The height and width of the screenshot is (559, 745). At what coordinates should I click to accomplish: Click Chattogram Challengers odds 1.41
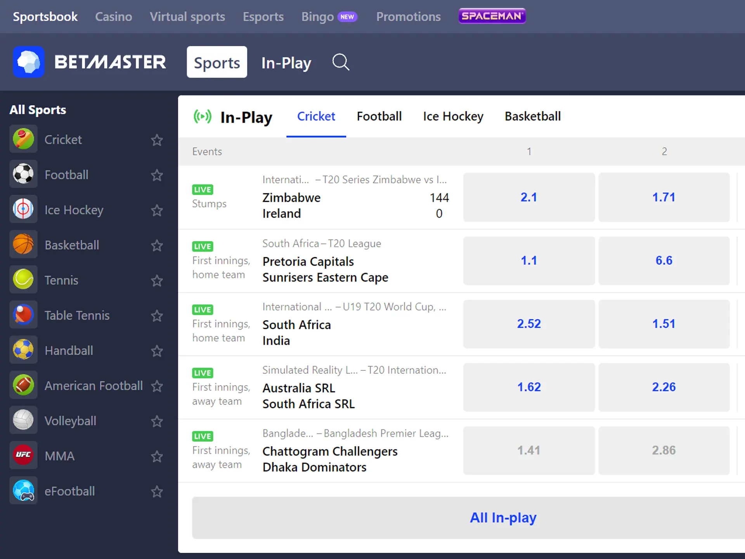click(529, 450)
